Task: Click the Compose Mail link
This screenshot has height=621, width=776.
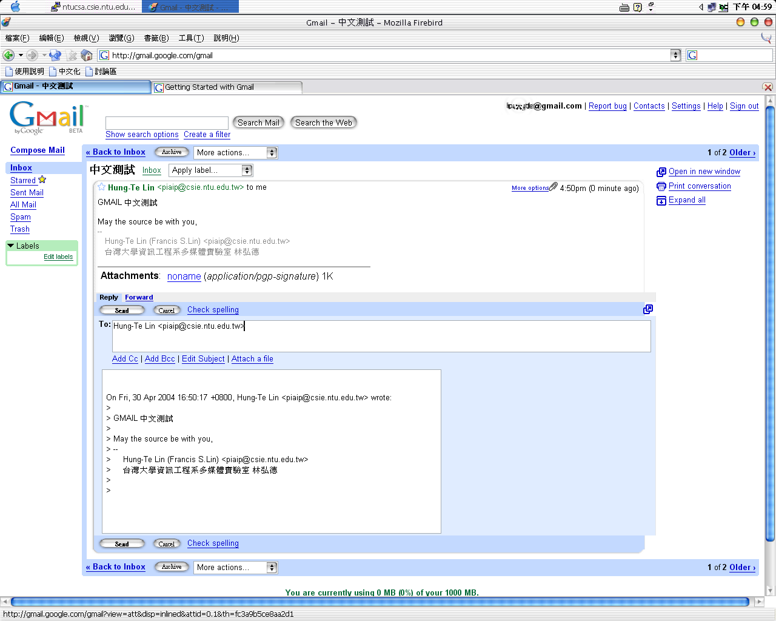Action: click(38, 150)
